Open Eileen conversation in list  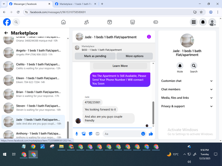coord(33,80)
